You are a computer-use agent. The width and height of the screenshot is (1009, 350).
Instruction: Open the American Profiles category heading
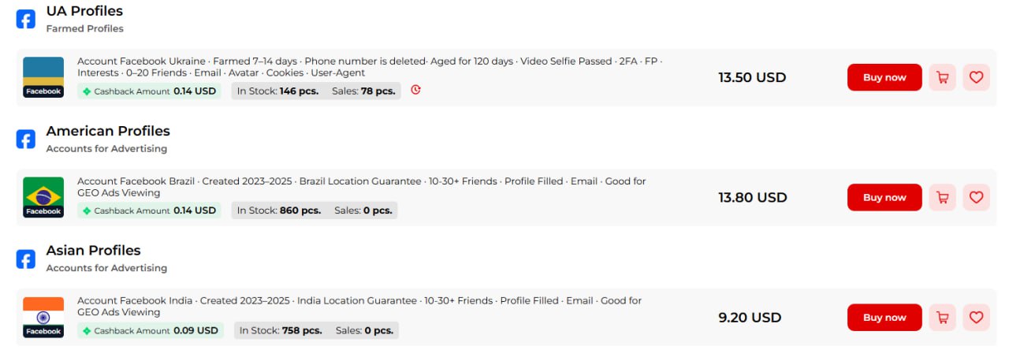click(x=108, y=131)
